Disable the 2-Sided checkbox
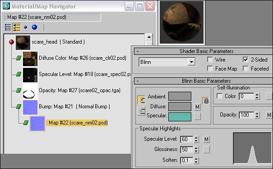 click(x=245, y=60)
